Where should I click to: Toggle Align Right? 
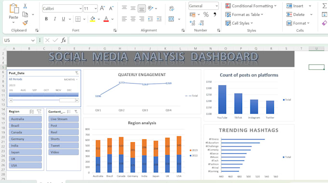point(142,19)
